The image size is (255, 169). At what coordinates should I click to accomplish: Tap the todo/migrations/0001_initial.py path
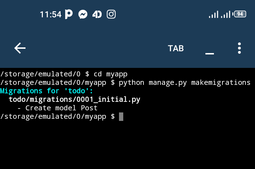(74, 99)
